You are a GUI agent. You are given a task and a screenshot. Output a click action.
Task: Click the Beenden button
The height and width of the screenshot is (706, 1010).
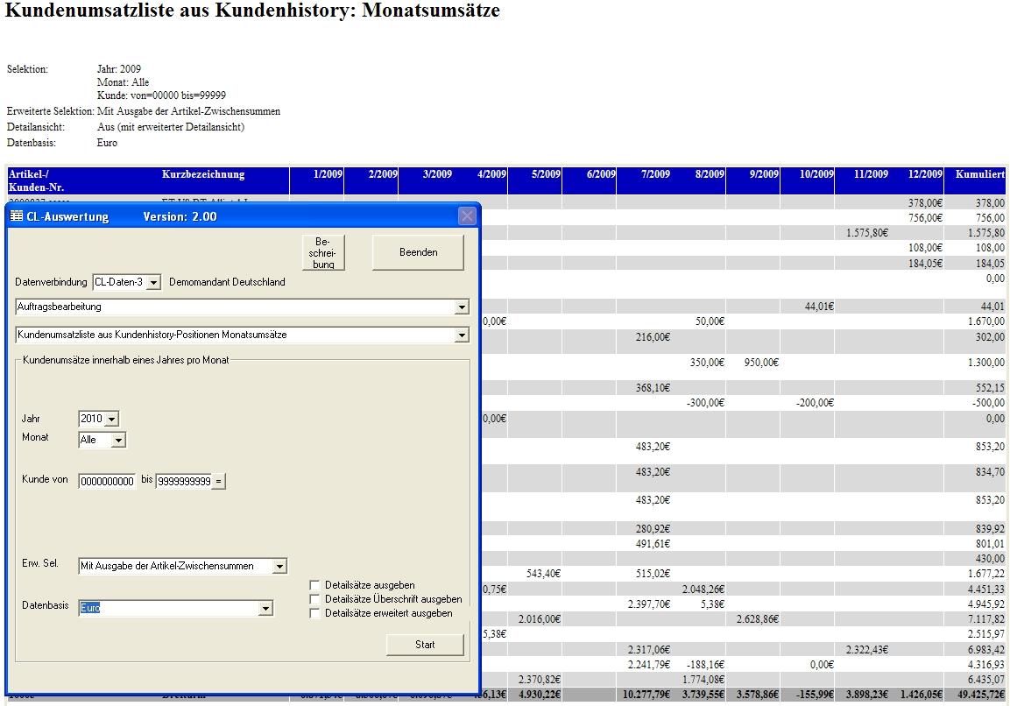pyautogui.click(x=418, y=252)
